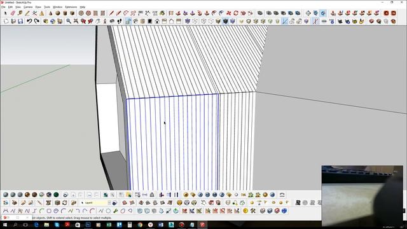Image resolution: width=407 pixels, height=229 pixels.
Task: Pick the pink Eraser tool
Action: pos(13,13)
